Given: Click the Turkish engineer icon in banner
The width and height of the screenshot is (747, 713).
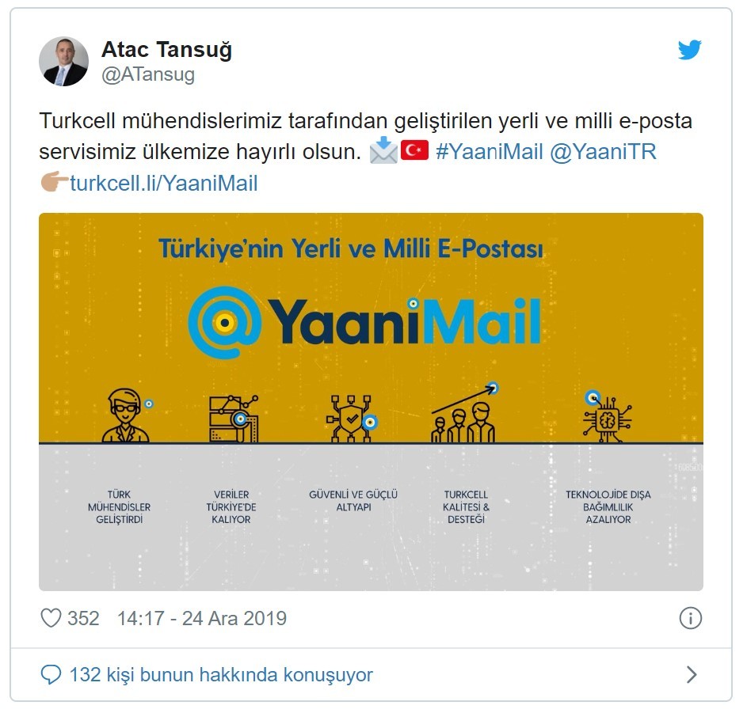Looking at the screenshot, I should coord(127,415).
